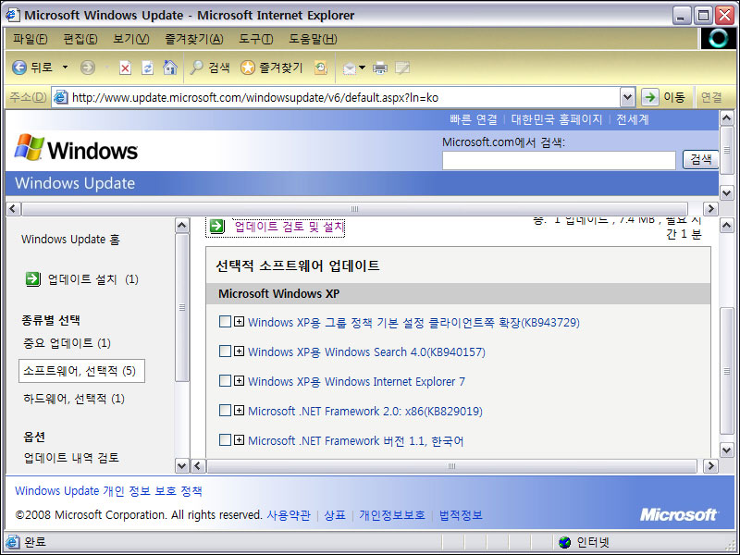The image size is (740, 555).
Task: Click the page icon in address bar
Action: tap(61, 97)
